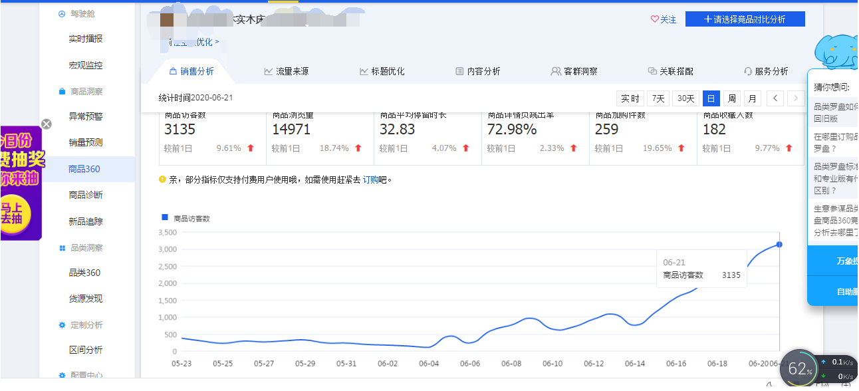
Task: Toggle the 商品访客数 chart legend
Action: 185,218
